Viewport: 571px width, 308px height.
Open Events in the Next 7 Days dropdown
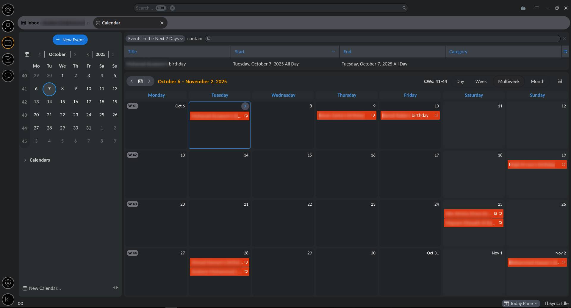[x=155, y=39]
